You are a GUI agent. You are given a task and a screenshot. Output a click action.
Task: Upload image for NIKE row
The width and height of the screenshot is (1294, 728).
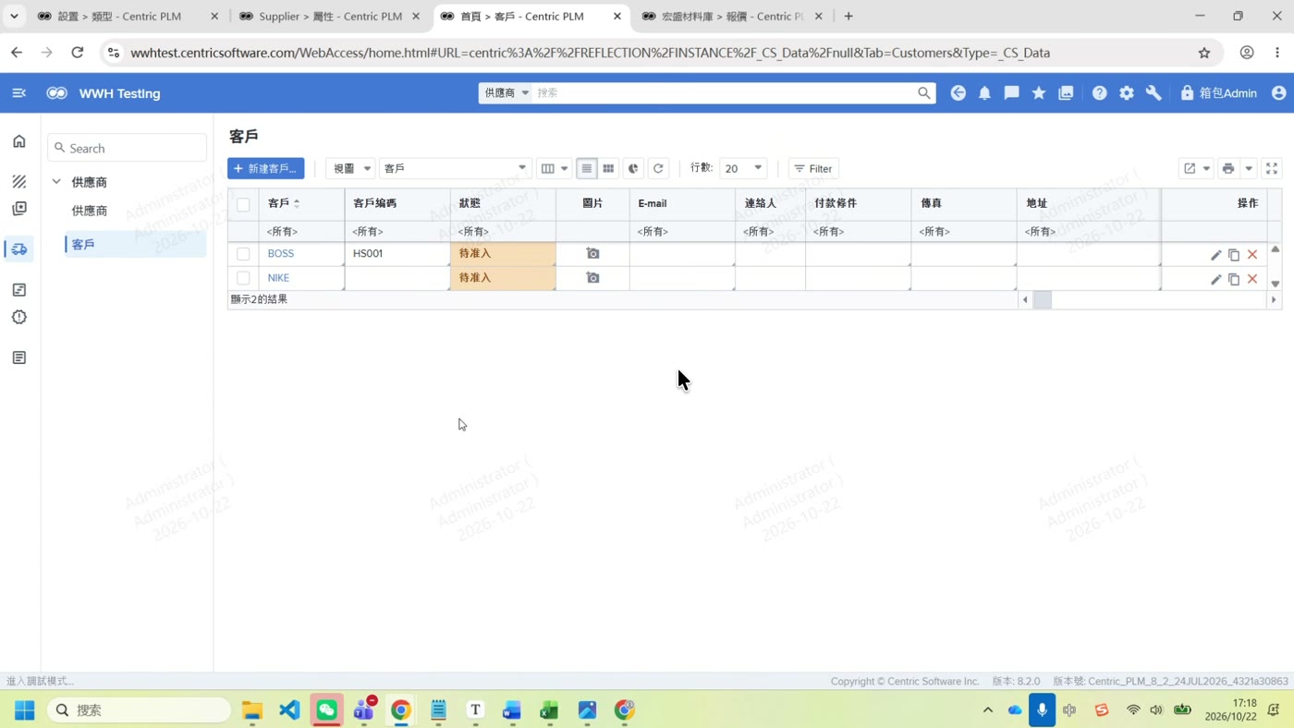[x=592, y=278]
